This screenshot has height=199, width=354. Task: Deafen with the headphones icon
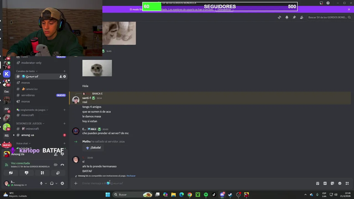[x=52, y=183]
